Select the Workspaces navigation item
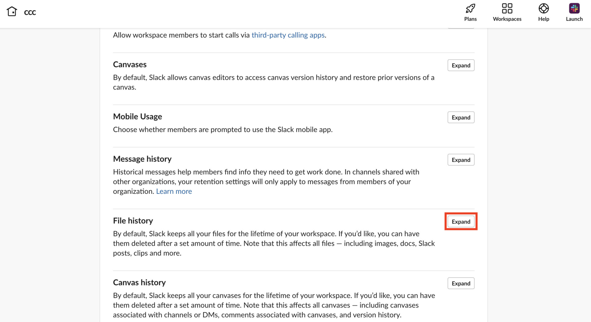 click(507, 19)
